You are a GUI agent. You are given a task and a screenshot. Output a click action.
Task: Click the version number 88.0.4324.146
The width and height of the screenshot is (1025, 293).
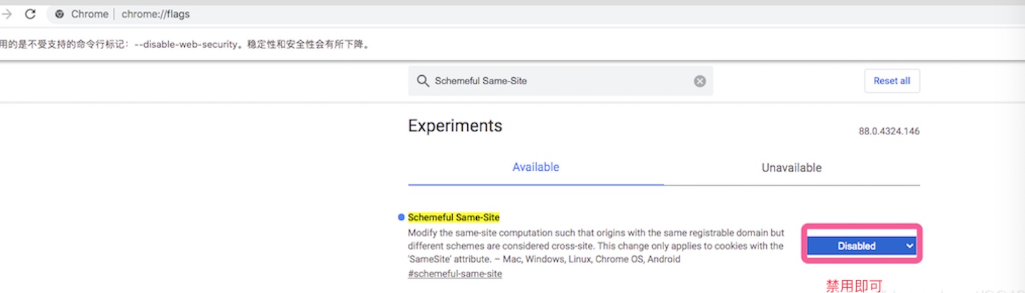coord(889,131)
